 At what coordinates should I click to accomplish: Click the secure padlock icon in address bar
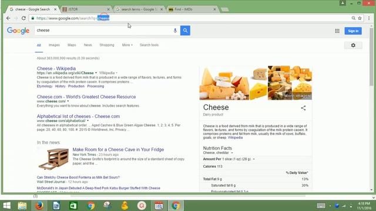coord(33,18)
